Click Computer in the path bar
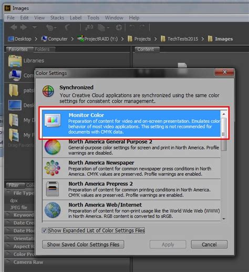Screen dimensions: 249x272 tap(54, 39)
